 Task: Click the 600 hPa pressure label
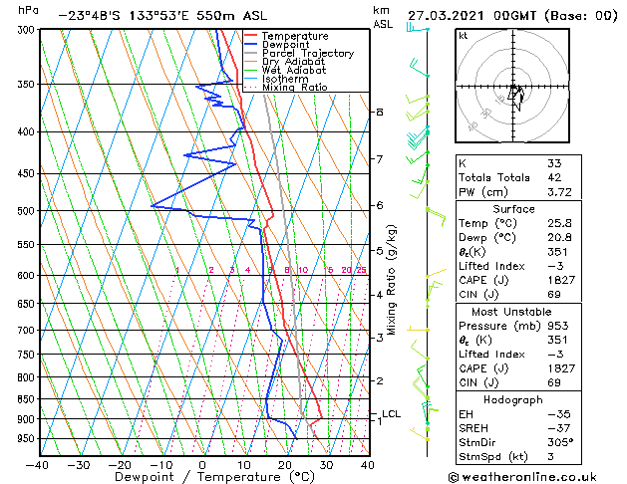coord(28,276)
